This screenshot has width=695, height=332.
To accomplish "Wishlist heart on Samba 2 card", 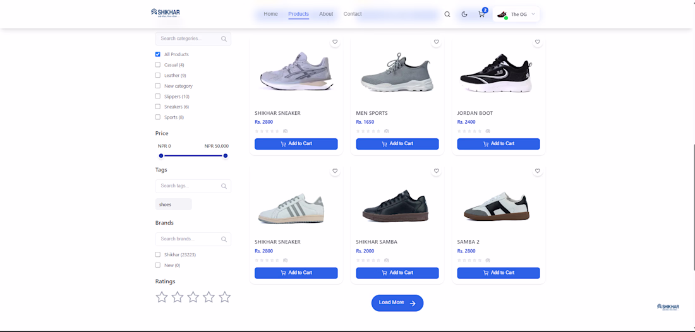I will click(538, 171).
